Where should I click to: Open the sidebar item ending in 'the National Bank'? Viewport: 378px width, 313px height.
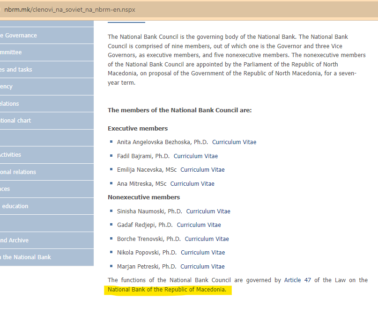tap(47, 257)
